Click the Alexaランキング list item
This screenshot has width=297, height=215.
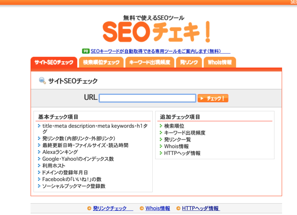coord(60,152)
